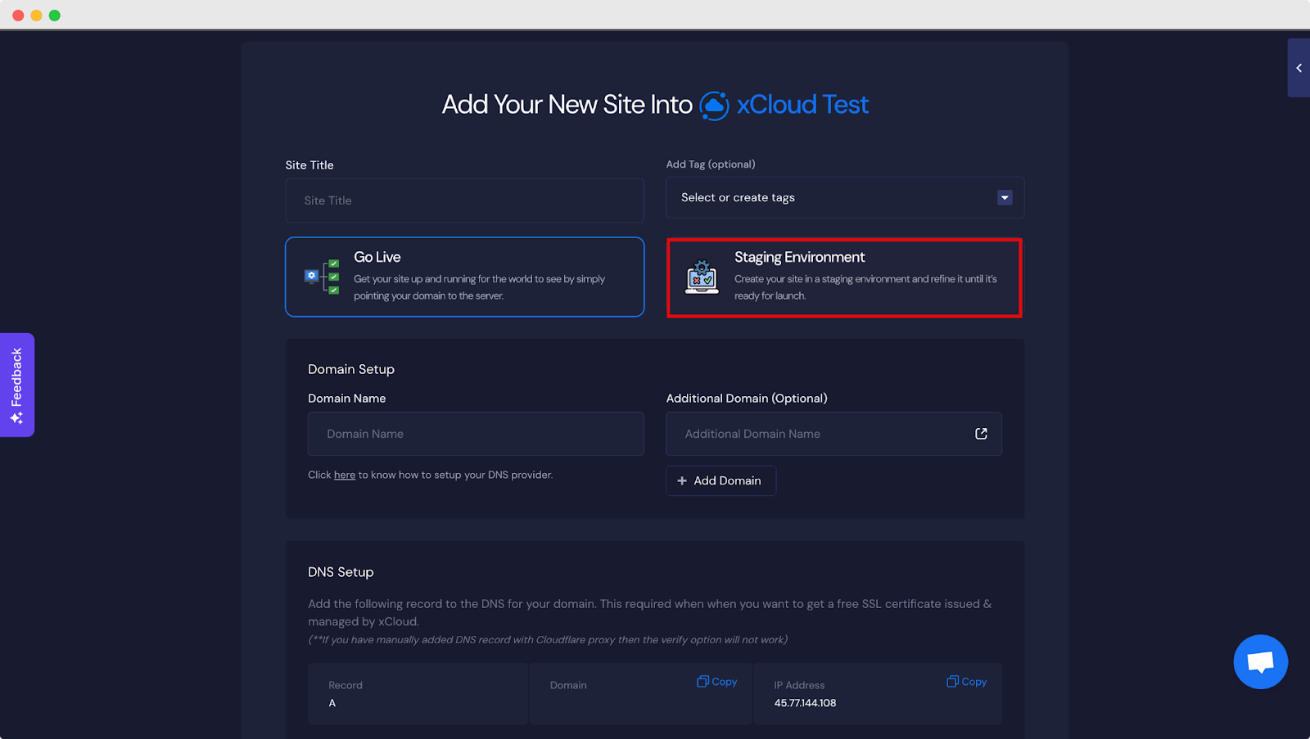Click the Site Title input field
This screenshot has height=739, width=1310.
pyautogui.click(x=464, y=201)
